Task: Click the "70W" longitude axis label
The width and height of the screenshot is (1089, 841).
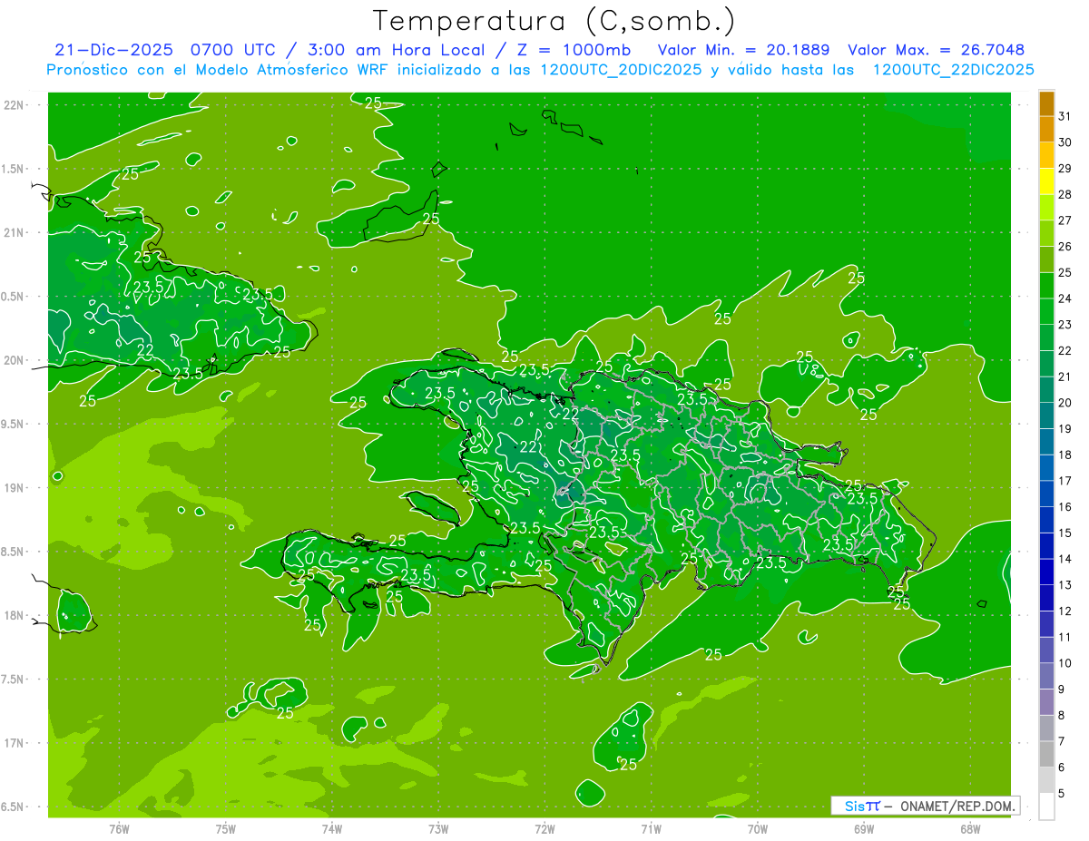Action: coord(758,829)
